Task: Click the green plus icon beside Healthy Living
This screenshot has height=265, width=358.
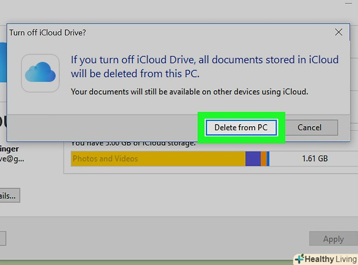Action: [x=298, y=259]
